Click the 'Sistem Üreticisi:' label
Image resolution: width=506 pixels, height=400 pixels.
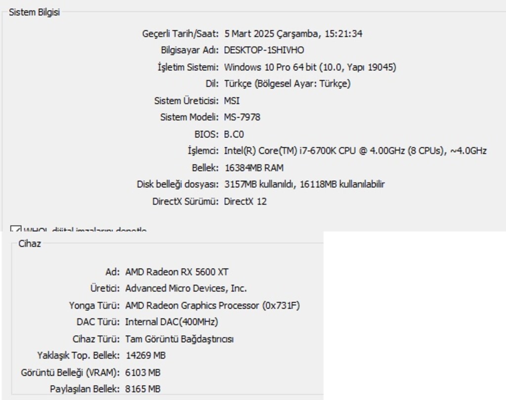[186, 101]
